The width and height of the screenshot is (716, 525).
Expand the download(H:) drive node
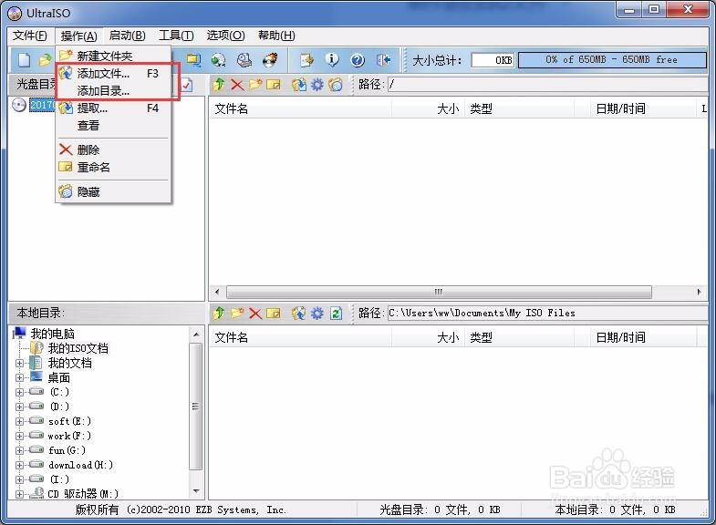(x=20, y=465)
